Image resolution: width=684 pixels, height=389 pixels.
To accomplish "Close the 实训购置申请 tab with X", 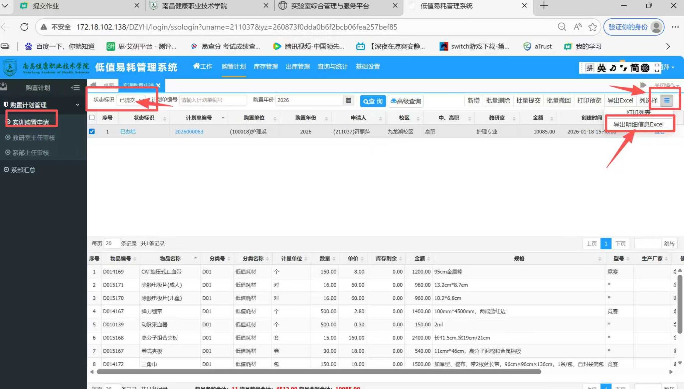I will pos(158,85).
